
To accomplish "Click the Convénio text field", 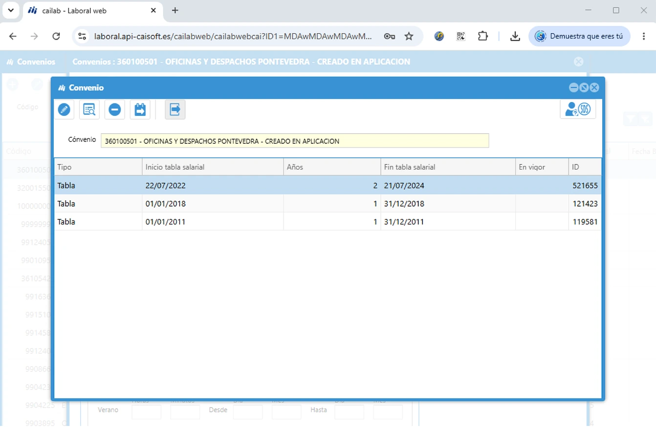I will tap(295, 141).
